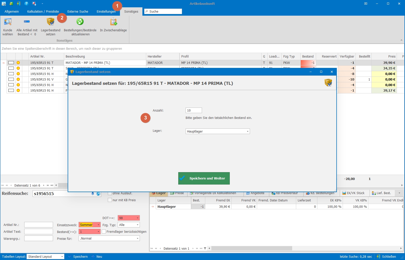Click Lagerbestand setzen box icon in ribbon
Image resolution: width=405 pixels, height=260 pixels.
50,22
